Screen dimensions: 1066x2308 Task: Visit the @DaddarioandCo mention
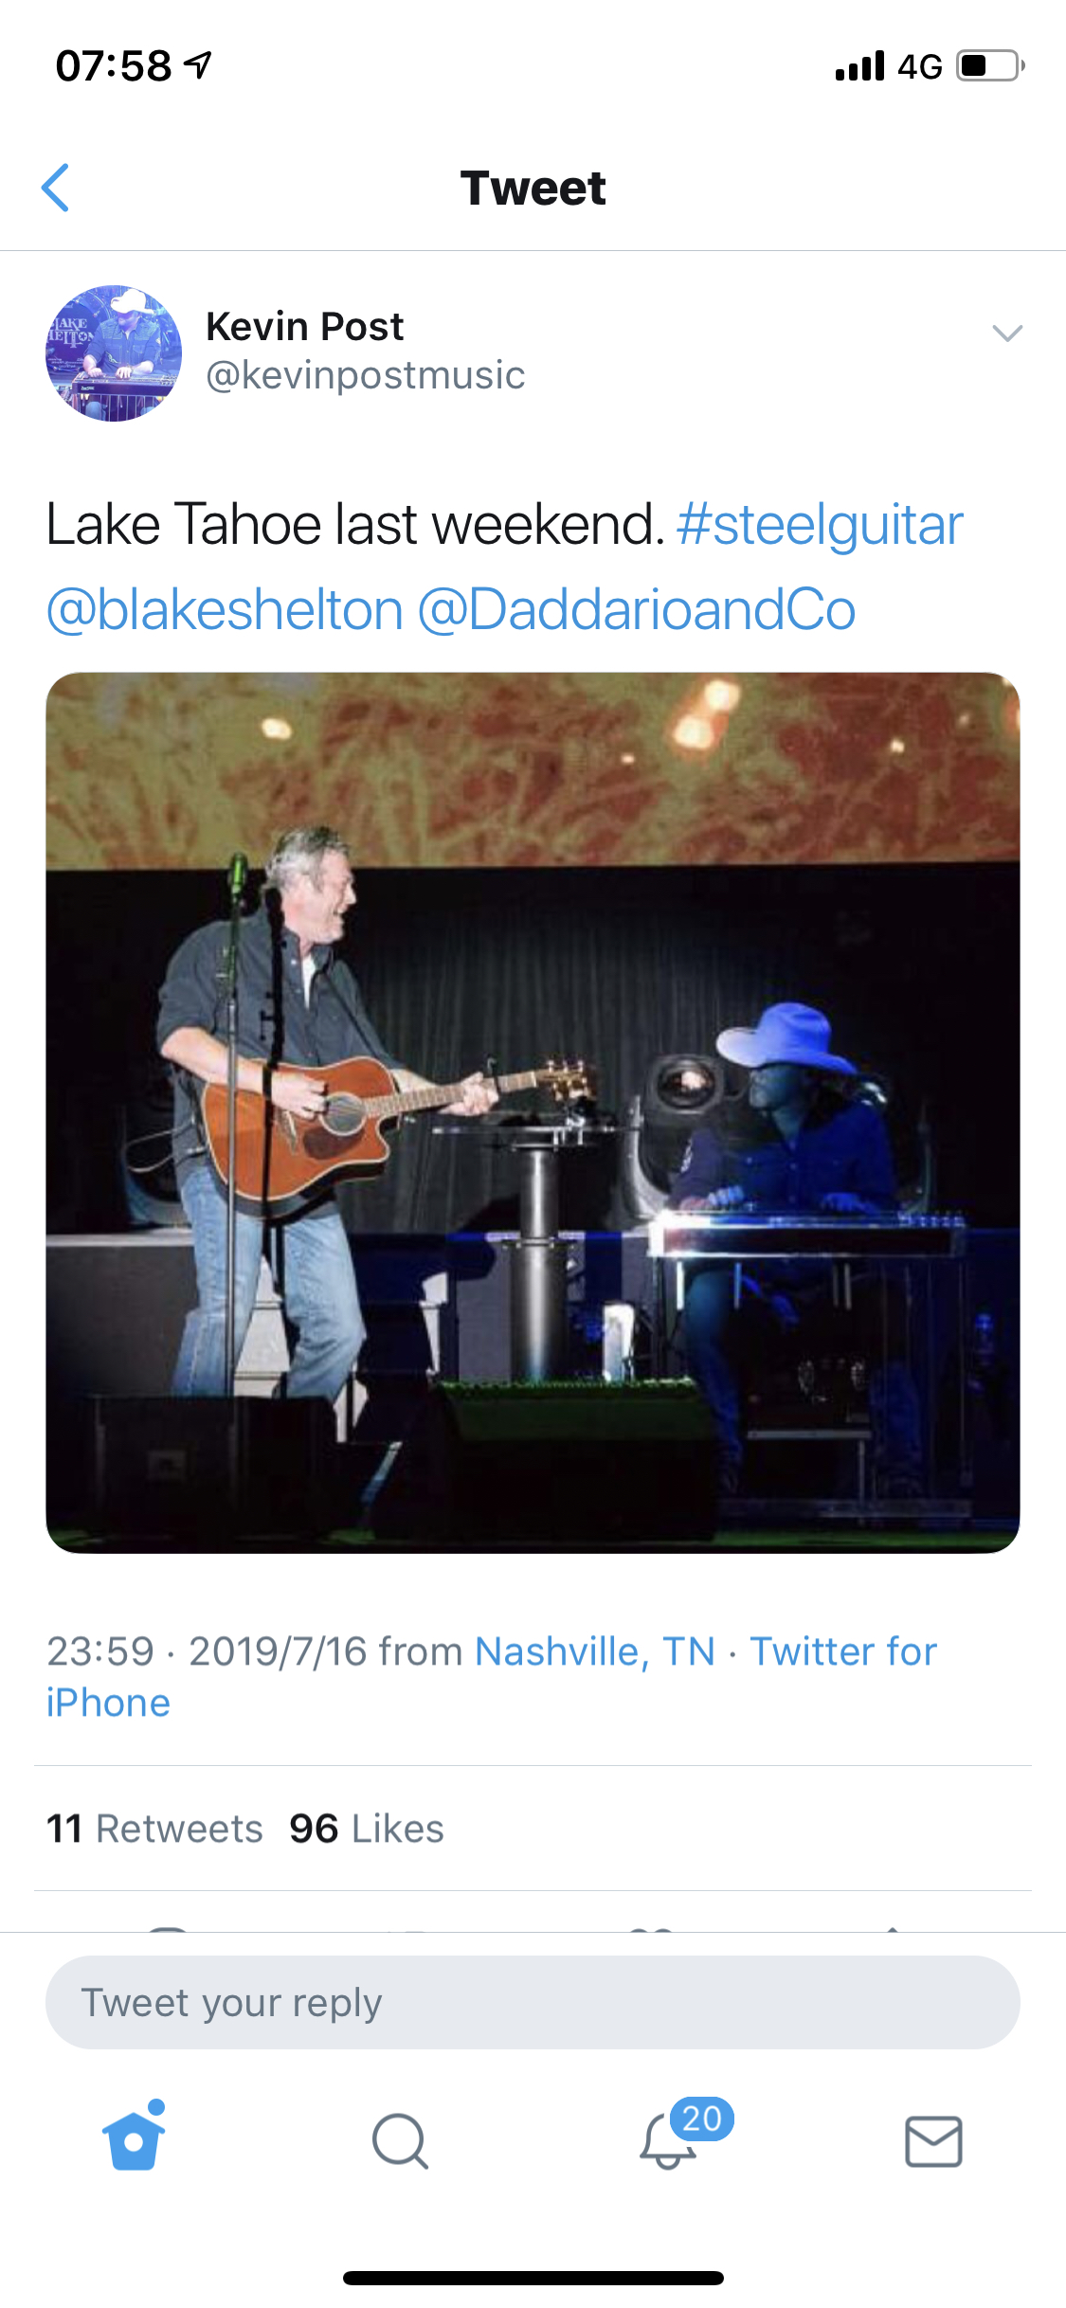tap(636, 609)
